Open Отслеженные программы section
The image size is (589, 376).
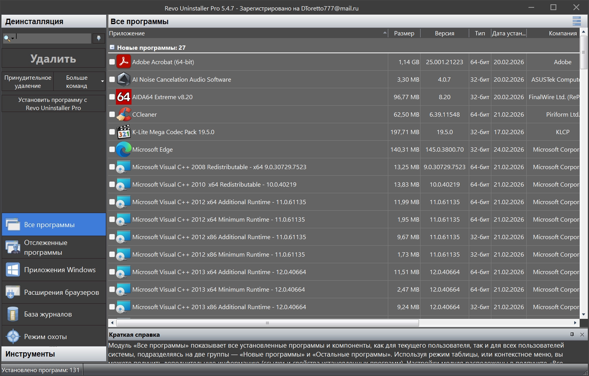pos(54,247)
